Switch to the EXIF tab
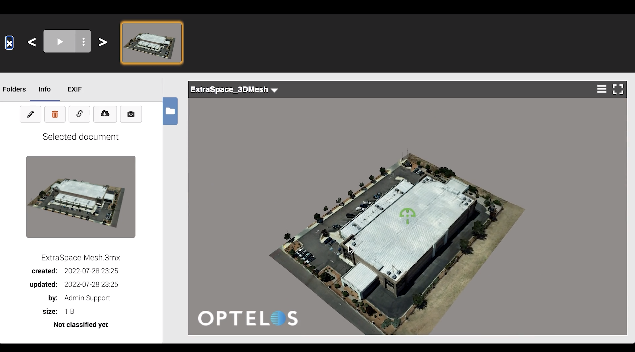This screenshot has height=352, width=635. [75, 89]
